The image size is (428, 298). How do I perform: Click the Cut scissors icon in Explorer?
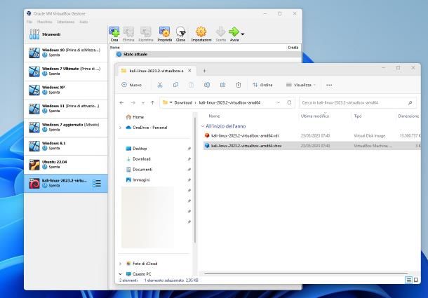pos(160,85)
